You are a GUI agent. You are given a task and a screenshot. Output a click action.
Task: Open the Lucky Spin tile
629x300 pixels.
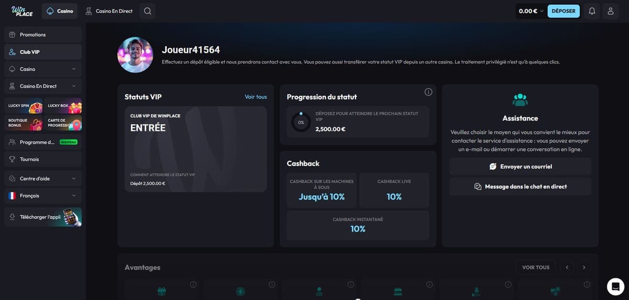pos(23,106)
